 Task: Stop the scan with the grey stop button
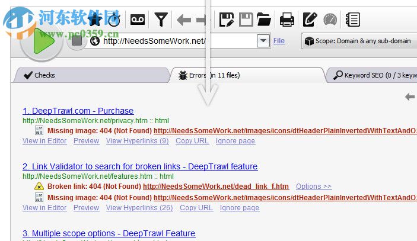pos(77,41)
